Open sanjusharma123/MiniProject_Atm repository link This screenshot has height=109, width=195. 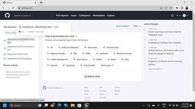click(x=21, y=41)
